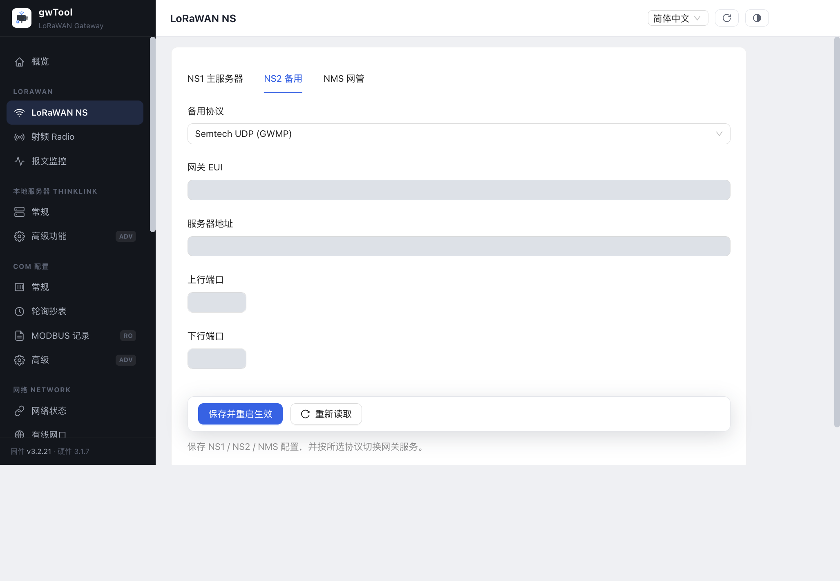
Task: Select the NS2 备用 tab
Action: click(x=283, y=78)
